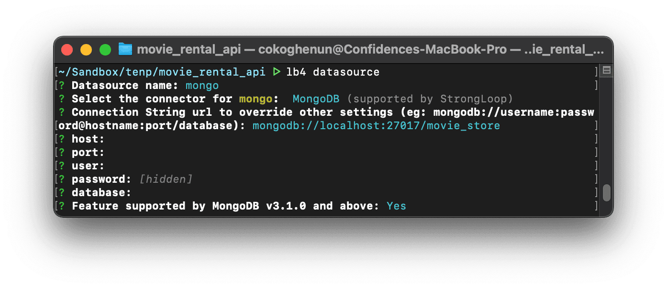The image size is (667, 288).
Task: Click the MongoDB connector selection text
Action: pyautogui.click(x=316, y=99)
